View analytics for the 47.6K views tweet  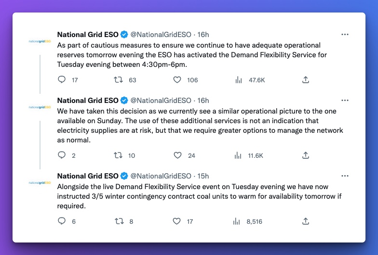(238, 80)
